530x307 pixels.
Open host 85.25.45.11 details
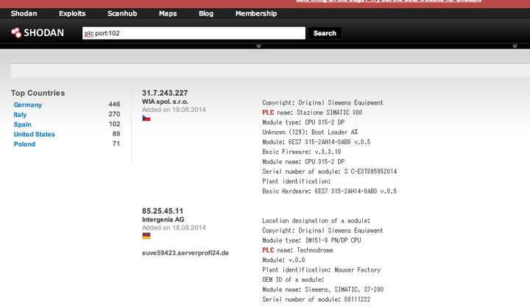click(163, 211)
